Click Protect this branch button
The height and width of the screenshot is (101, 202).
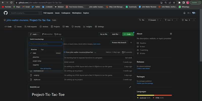point(119,43)
